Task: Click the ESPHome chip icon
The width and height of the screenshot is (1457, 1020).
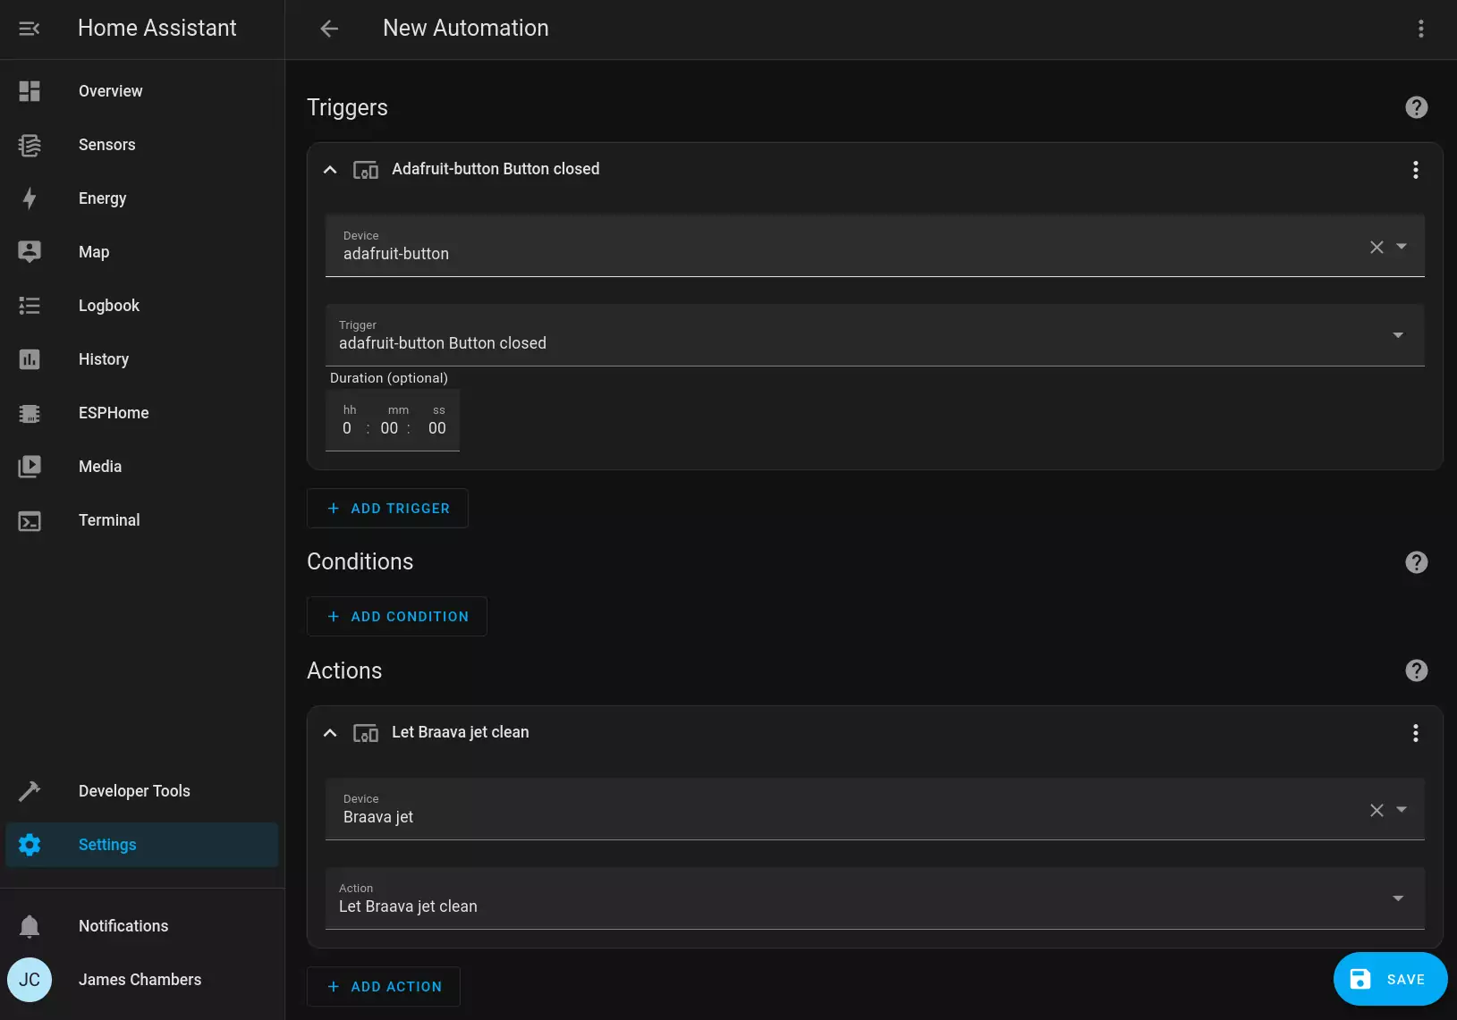Action: click(x=30, y=413)
